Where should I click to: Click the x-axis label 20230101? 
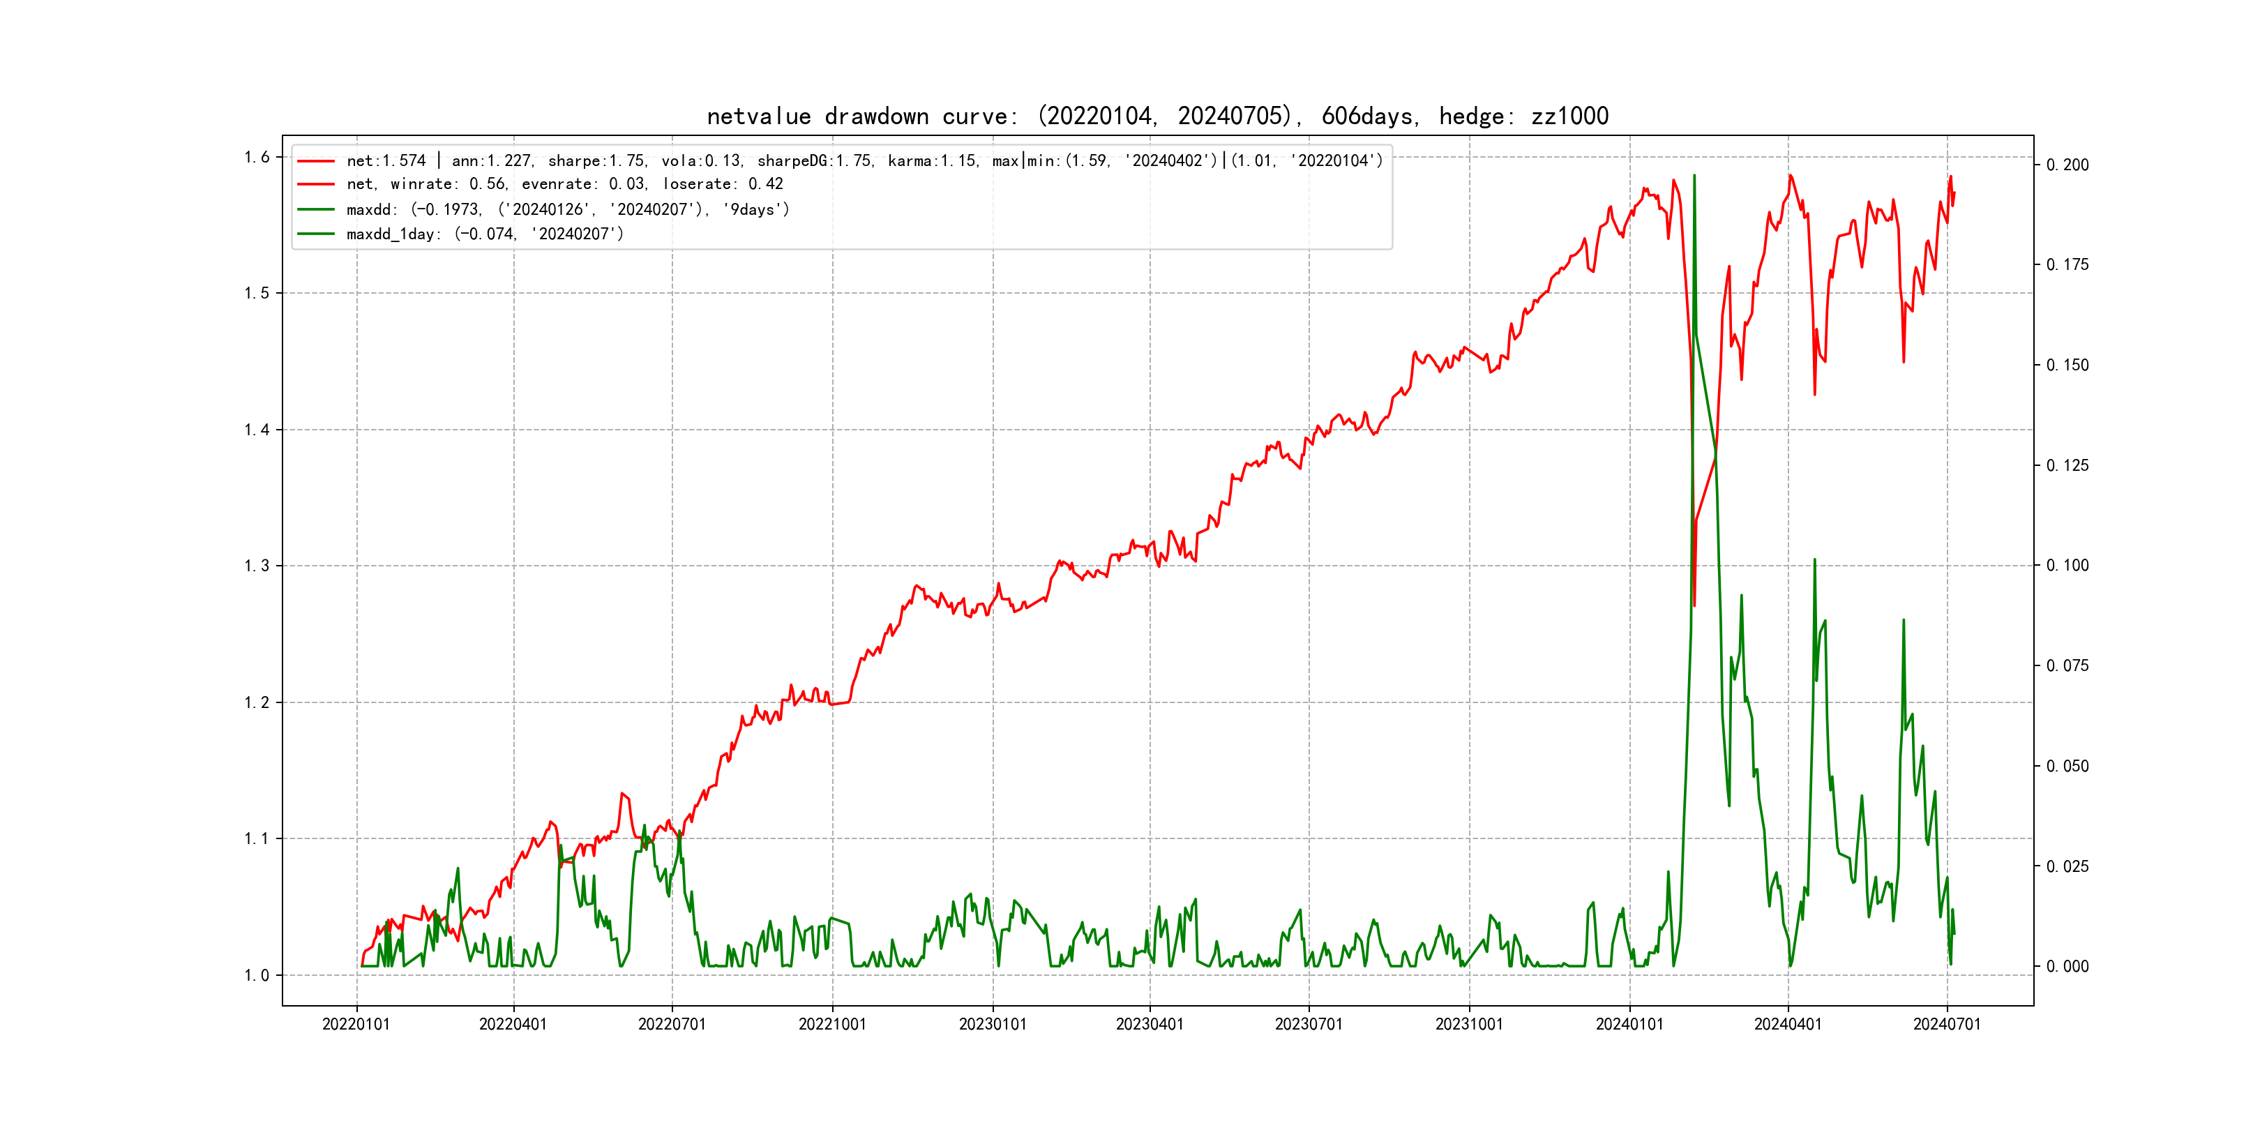point(993,1024)
